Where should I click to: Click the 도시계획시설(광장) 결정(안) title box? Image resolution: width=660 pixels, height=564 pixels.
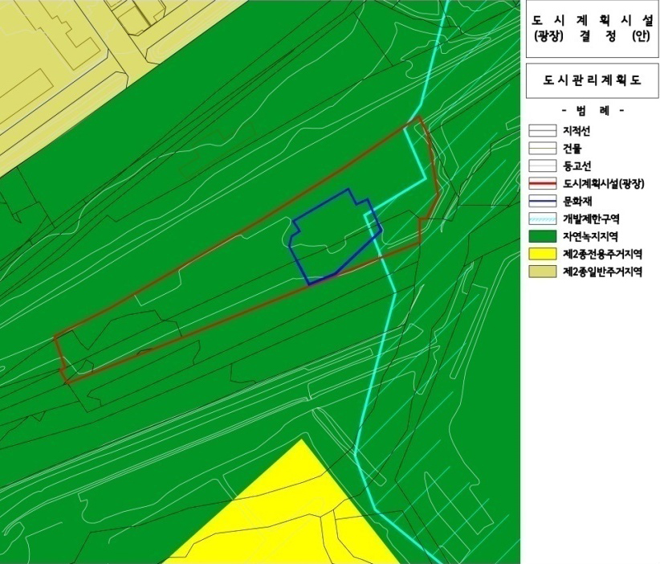point(593,30)
